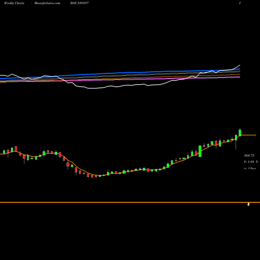Click the 'BSE 539597' symbol label
Screen dimensions: 260x260
[80, 3]
